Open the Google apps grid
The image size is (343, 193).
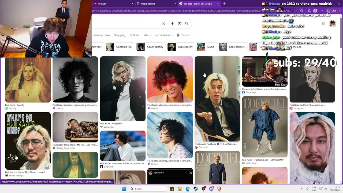point(324,24)
